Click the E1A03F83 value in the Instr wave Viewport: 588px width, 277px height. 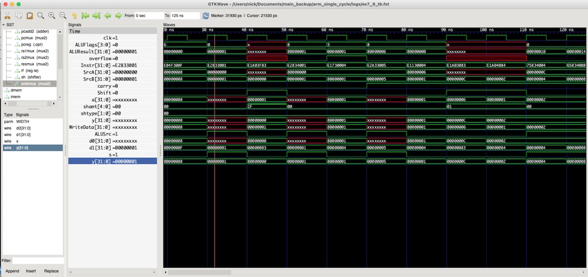point(257,65)
